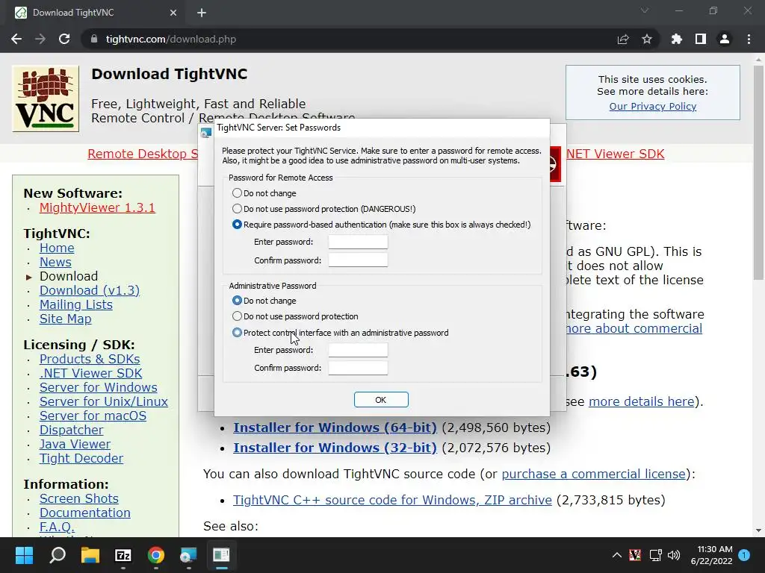Open the Products & SDKs link

(x=90, y=359)
